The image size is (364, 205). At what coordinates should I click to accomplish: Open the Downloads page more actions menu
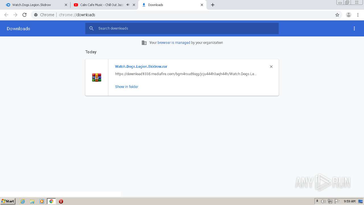[x=354, y=28]
